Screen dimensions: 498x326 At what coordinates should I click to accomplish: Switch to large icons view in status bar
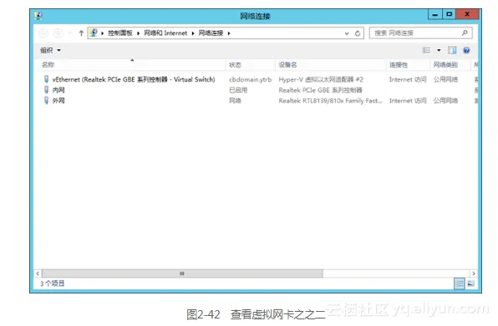470,283
